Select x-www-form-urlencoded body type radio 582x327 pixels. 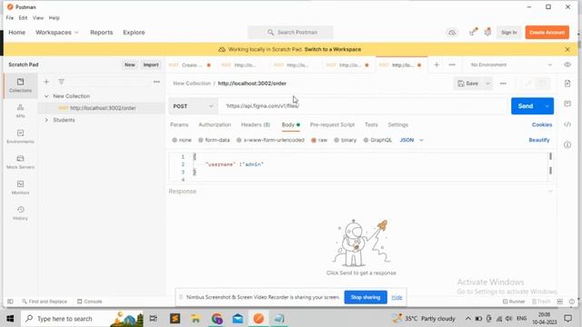[x=239, y=140]
